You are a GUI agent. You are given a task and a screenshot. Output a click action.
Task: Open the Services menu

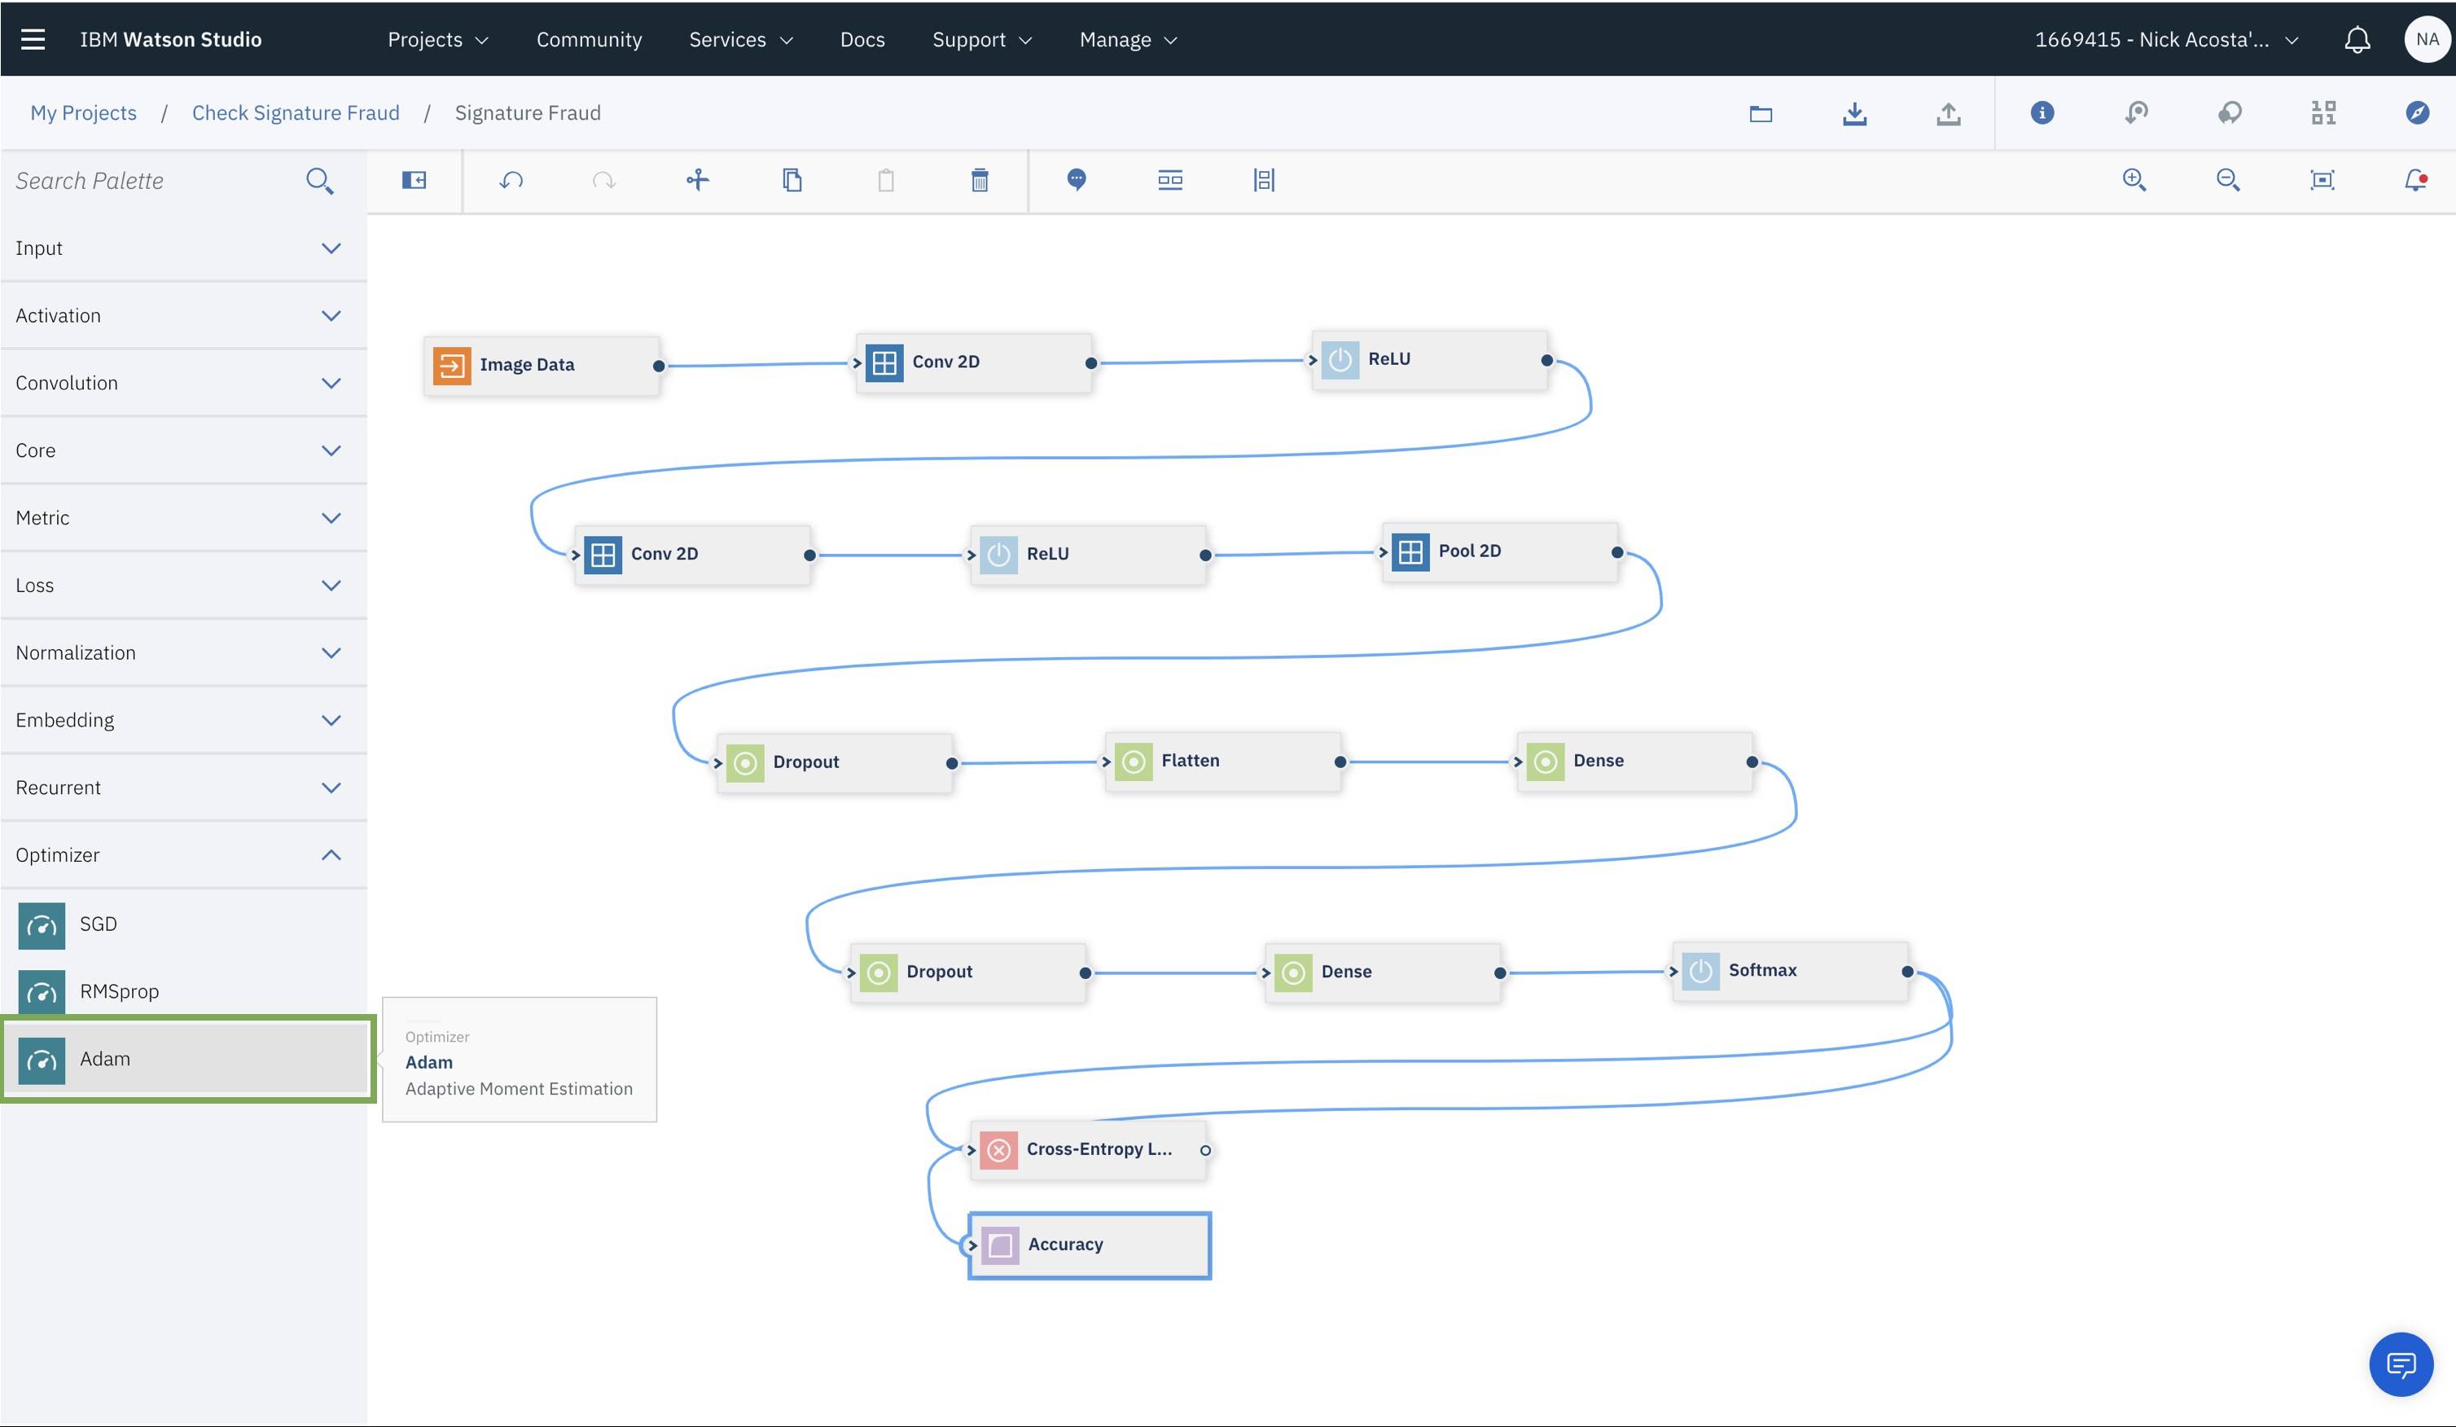(741, 39)
